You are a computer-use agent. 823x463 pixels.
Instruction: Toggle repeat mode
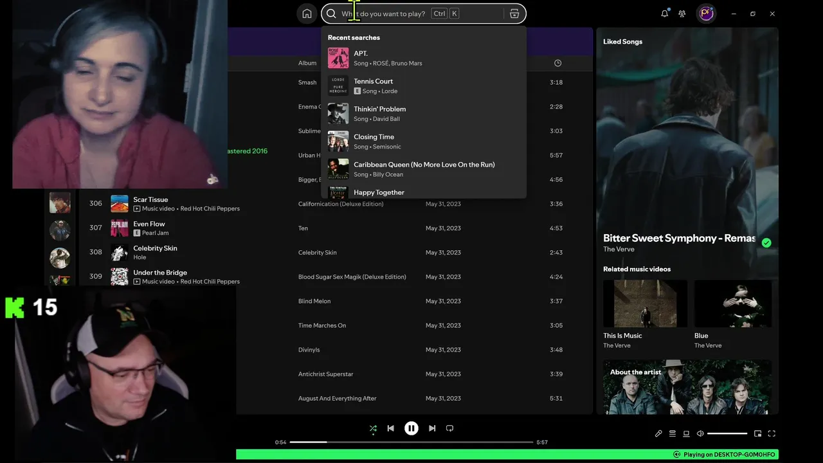[x=449, y=428]
